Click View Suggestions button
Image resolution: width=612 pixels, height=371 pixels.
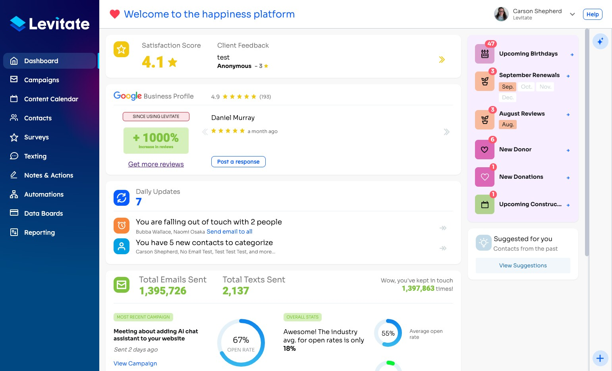point(523,265)
